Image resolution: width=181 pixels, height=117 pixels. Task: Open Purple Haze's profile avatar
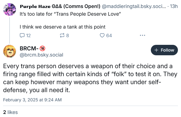click(10, 10)
